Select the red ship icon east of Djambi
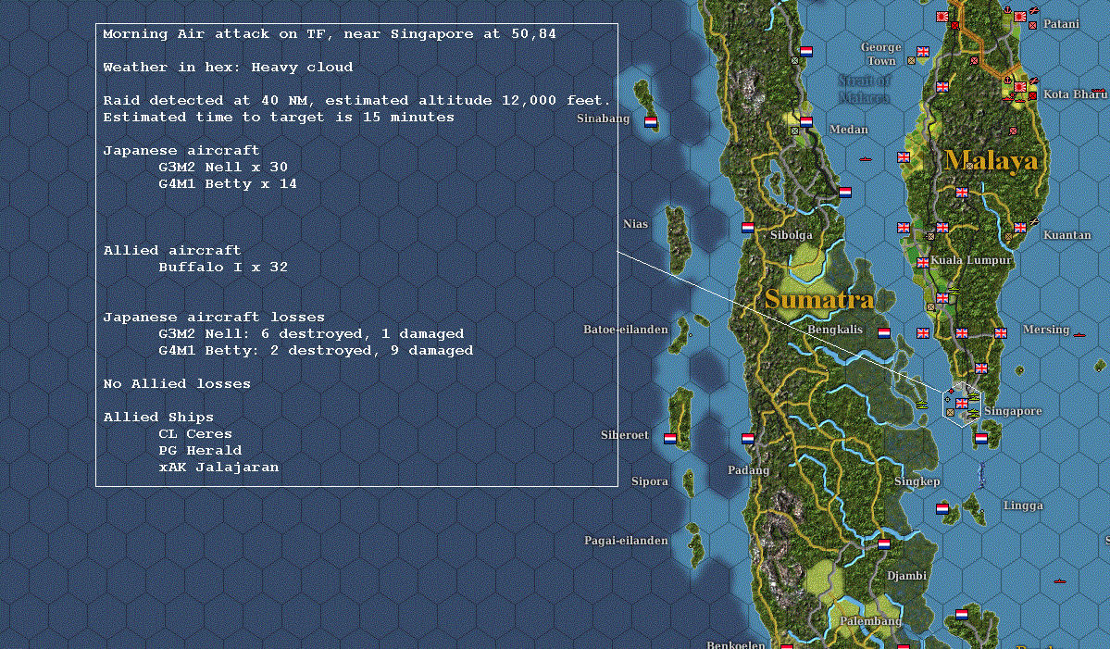 click(x=1060, y=581)
